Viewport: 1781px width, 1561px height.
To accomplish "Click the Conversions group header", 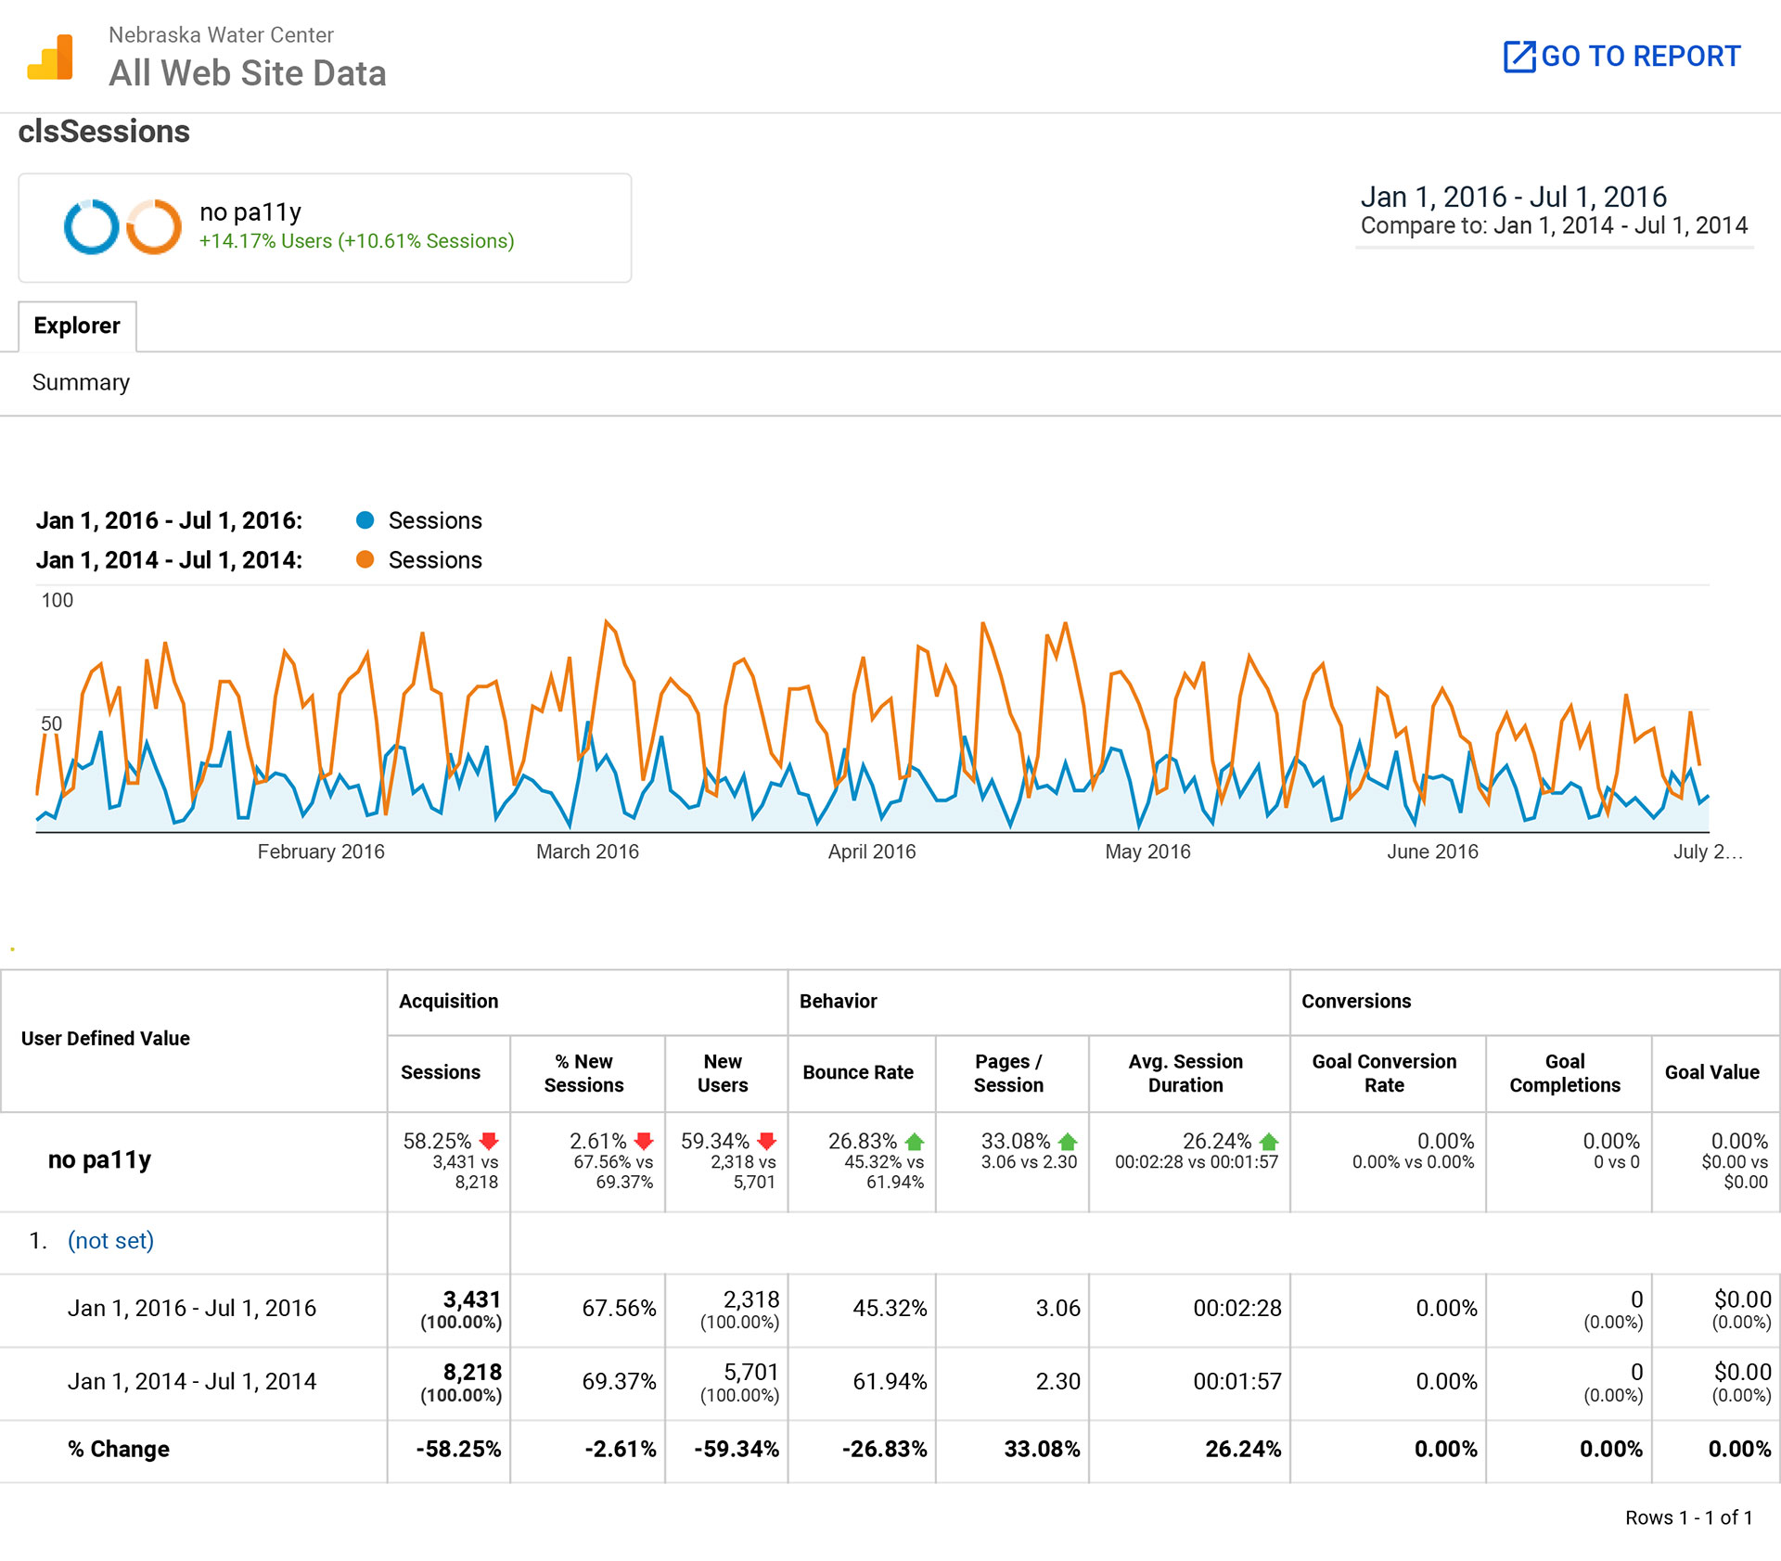I will pos(1356,1002).
